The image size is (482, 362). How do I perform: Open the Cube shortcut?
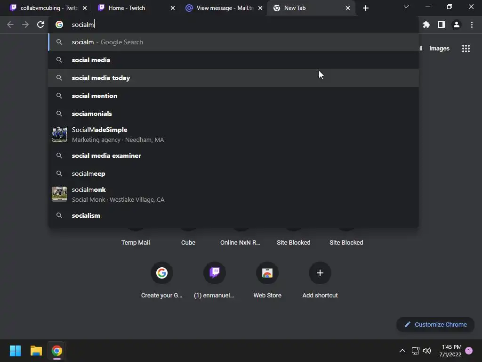pyautogui.click(x=188, y=242)
